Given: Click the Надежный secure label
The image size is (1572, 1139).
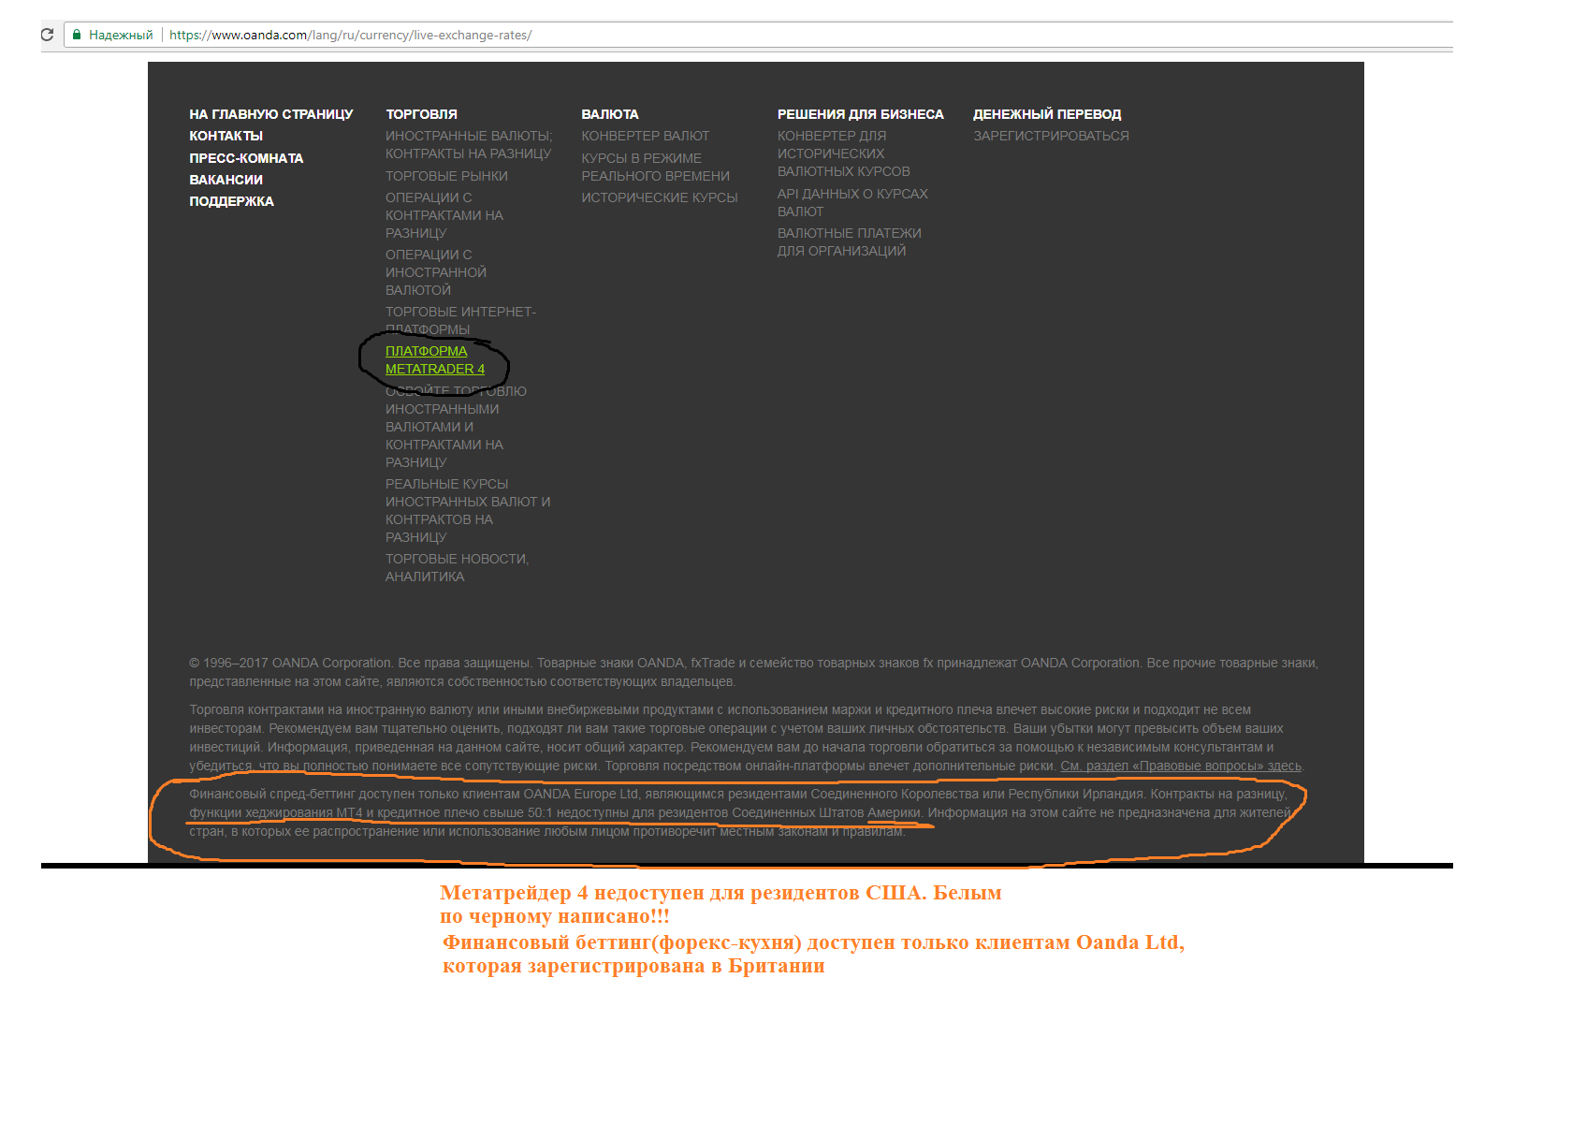Looking at the screenshot, I should (121, 35).
